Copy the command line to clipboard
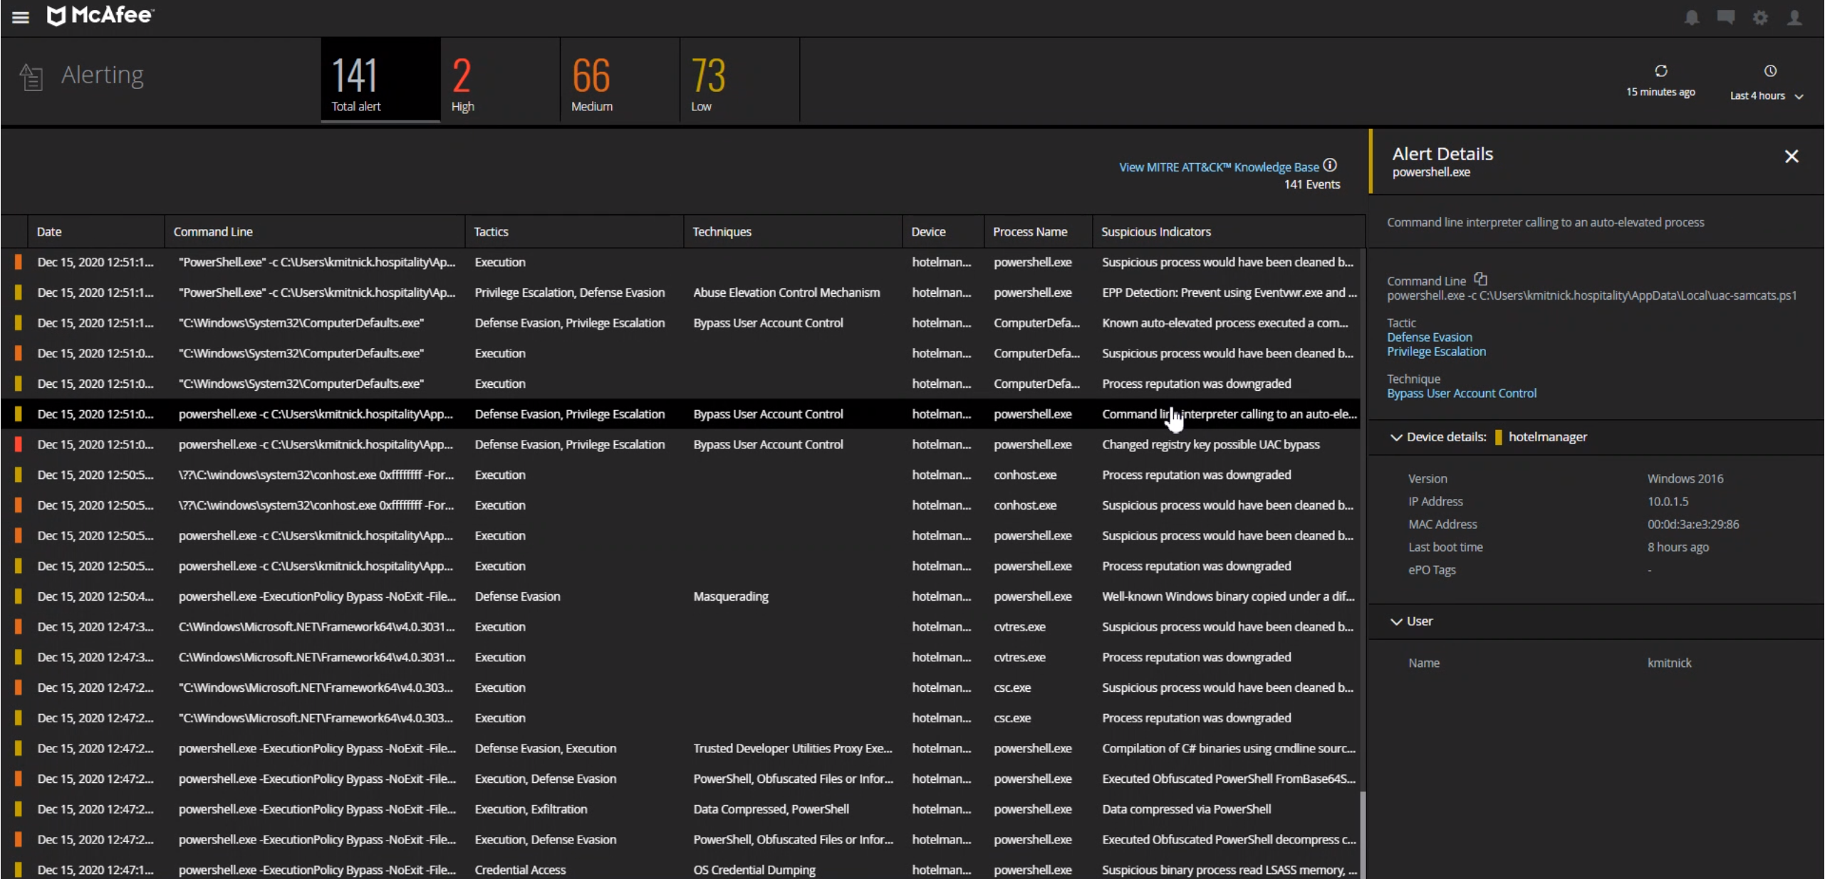This screenshot has width=1825, height=879. (x=1481, y=279)
